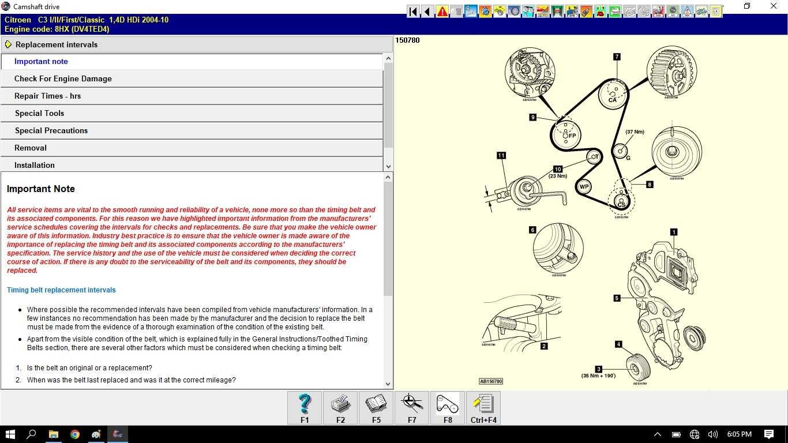Open the Check For Engine Damage section
Viewport: 788px width, 443px height.
point(192,78)
